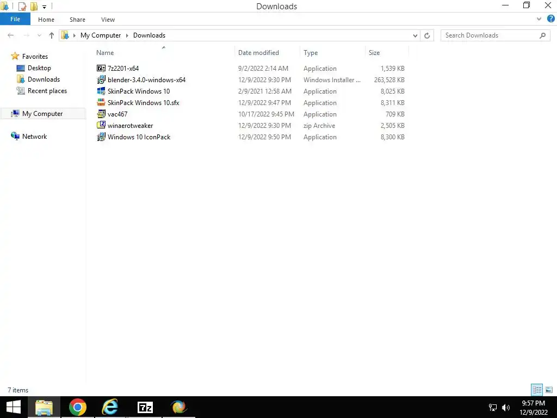Go back with the Back arrow
Image resolution: width=557 pixels, height=418 pixels.
(x=11, y=35)
